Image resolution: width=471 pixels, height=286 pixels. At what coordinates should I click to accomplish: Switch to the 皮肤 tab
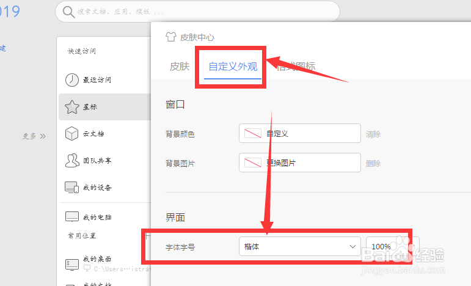click(180, 67)
